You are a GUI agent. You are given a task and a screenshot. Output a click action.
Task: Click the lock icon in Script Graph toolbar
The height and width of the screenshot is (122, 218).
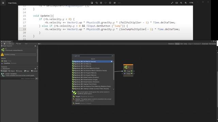[x=2, y=44]
